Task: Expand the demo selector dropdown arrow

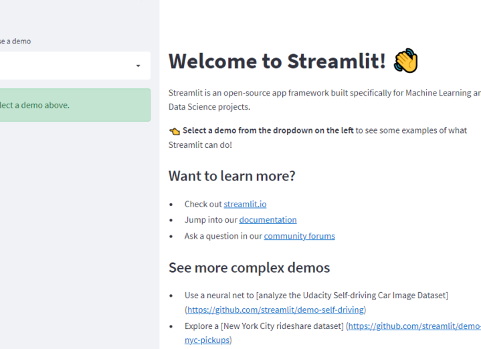Action: (x=138, y=66)
